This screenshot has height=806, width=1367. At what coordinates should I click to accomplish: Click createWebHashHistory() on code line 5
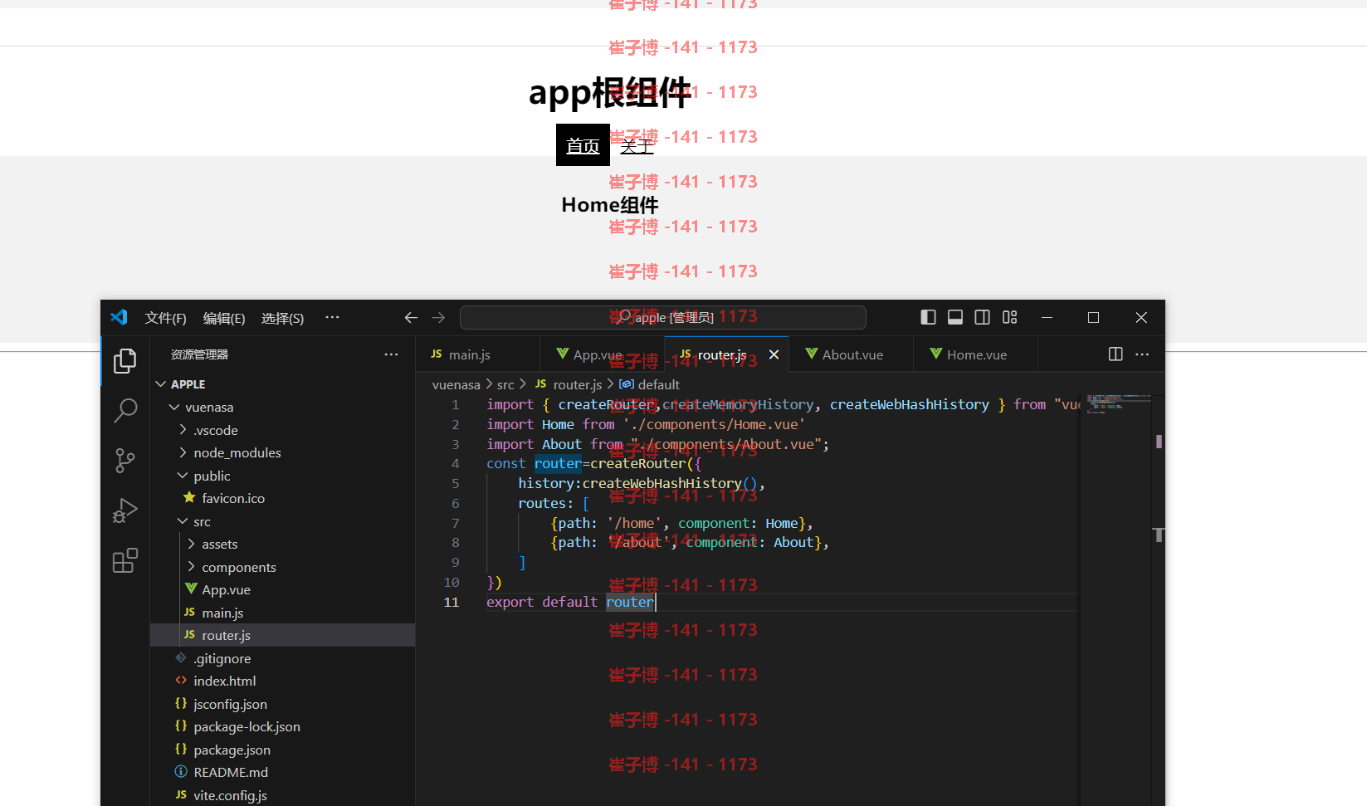(670, 483)
